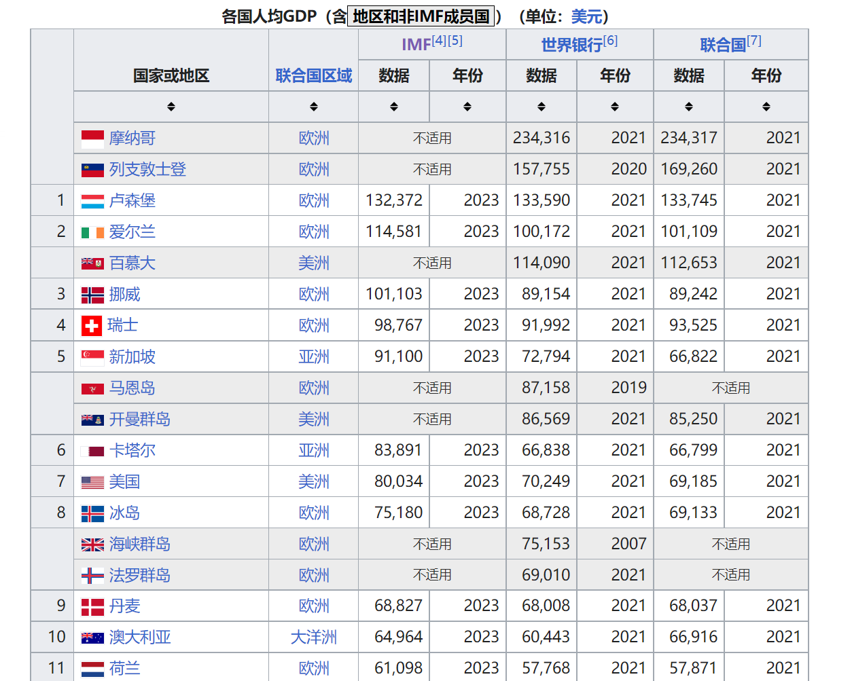Click the Swiss flag next to 瑞士

pos(92,326)
